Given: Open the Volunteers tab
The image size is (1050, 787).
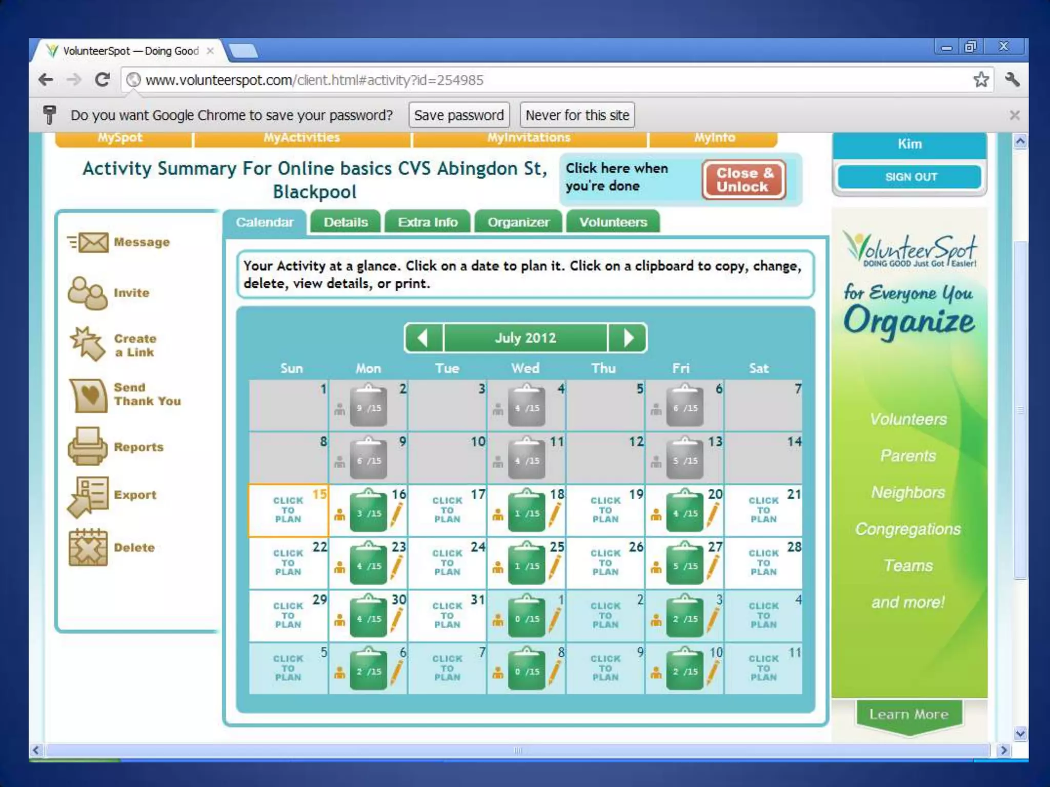Looking at the screenshot, I should tap(613, 222).
